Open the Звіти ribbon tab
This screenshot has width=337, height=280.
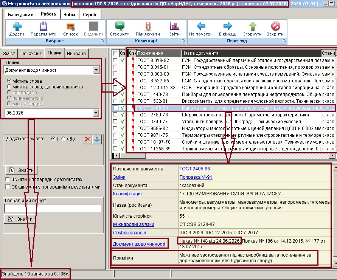70,15
